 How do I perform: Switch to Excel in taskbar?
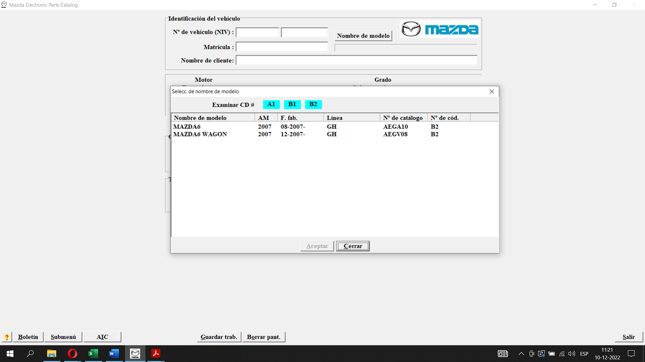(x=93, y=354)
